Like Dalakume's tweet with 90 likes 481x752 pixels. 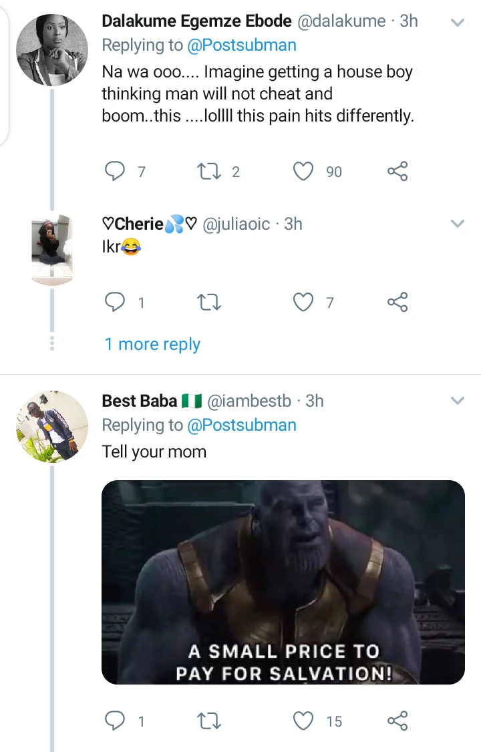point(304,172)
